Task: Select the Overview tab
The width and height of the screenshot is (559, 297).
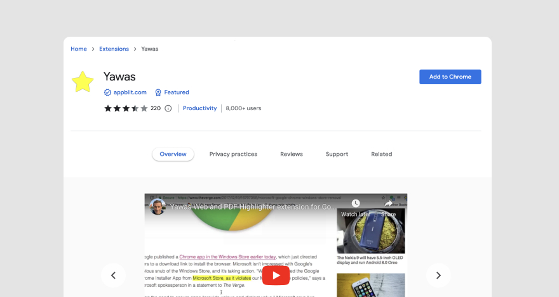Action: [173, 154]
